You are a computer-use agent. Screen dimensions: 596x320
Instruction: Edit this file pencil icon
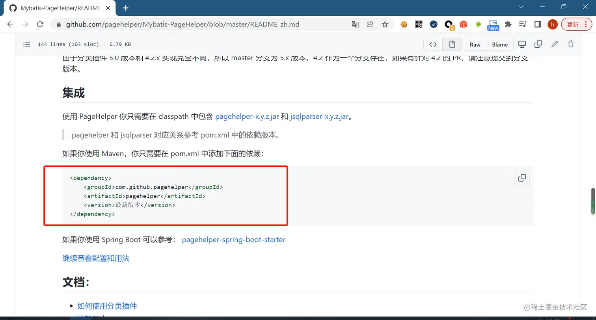point(555,44)
